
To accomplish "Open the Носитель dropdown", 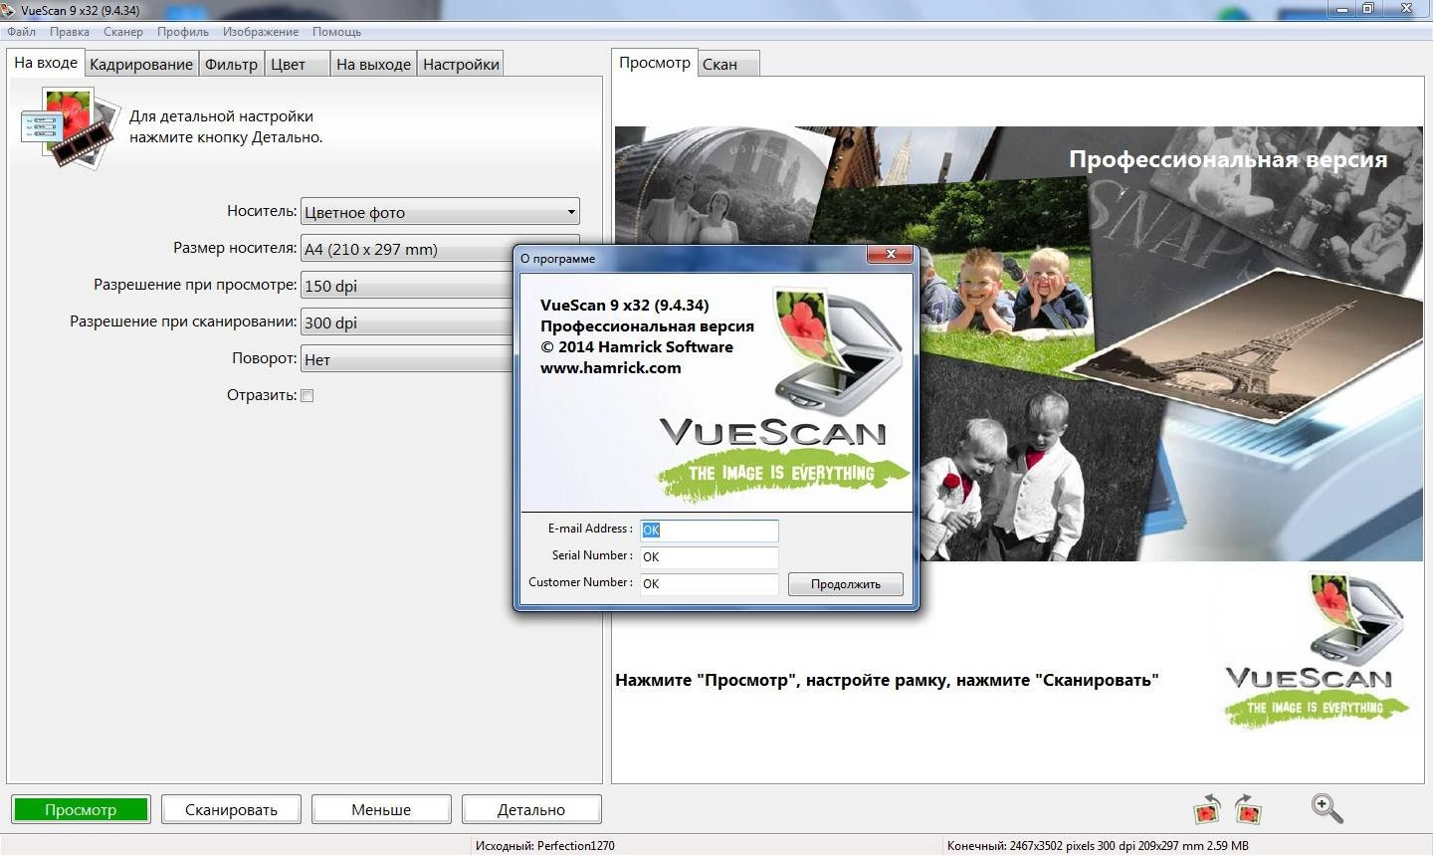I will (x=440, y=212).
